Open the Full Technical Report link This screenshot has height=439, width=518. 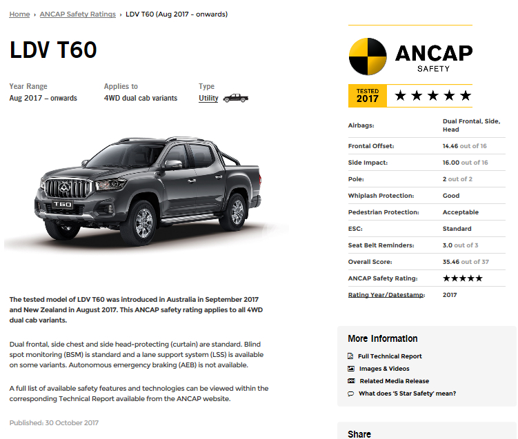click(390, 356)
